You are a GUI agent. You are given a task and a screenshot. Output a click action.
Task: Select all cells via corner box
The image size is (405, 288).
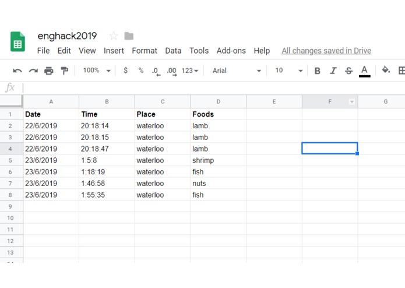tap(12, 101)
